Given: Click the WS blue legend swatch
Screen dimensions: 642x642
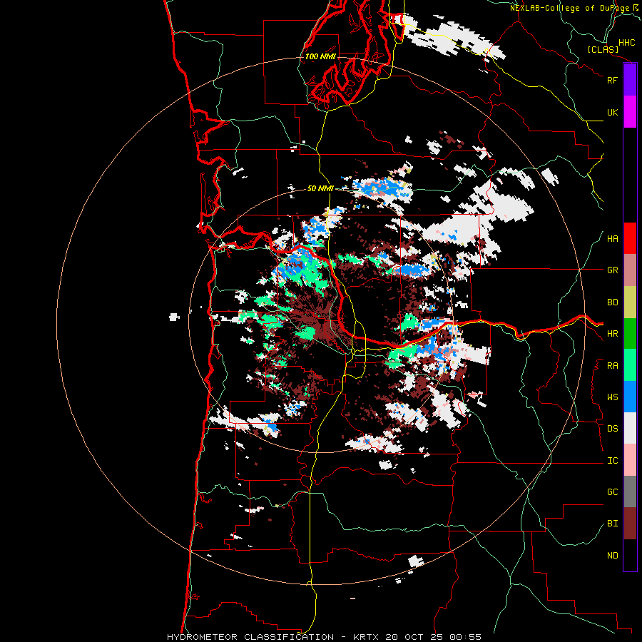Looking at the screenshot, I should tap(630, 397).
